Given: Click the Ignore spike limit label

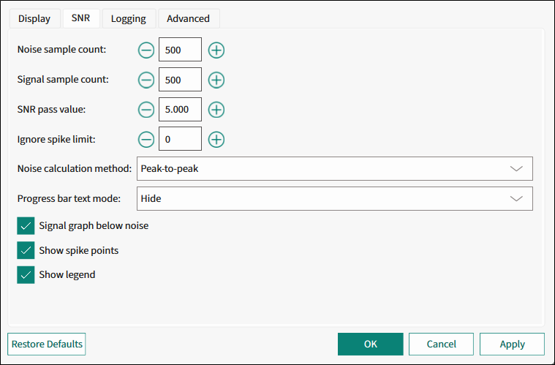Looking at the screenshot, I should [56, 139].
